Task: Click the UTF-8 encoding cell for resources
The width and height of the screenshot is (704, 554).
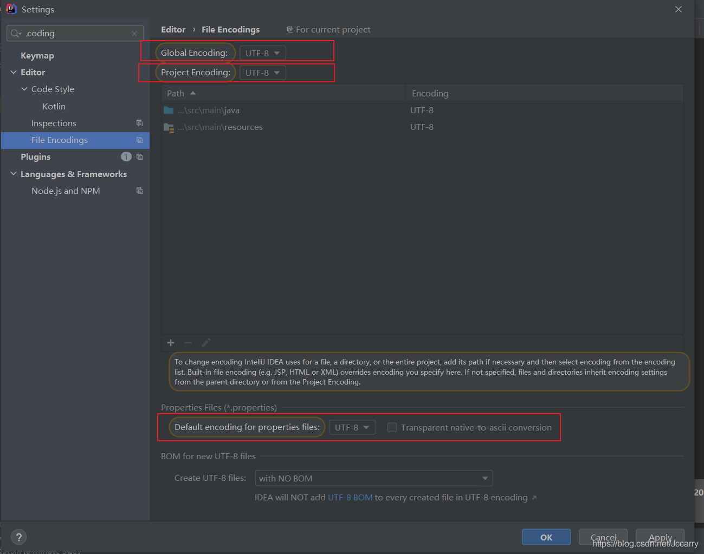Action: 422,127
